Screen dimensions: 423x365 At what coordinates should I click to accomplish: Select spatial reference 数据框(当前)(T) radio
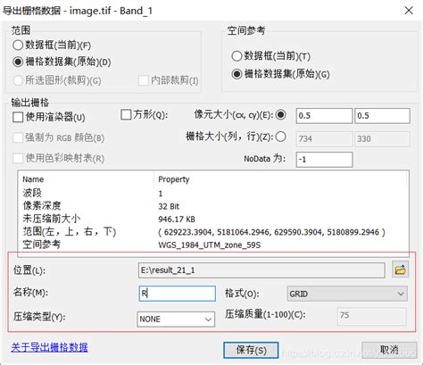tap(236, 56)
